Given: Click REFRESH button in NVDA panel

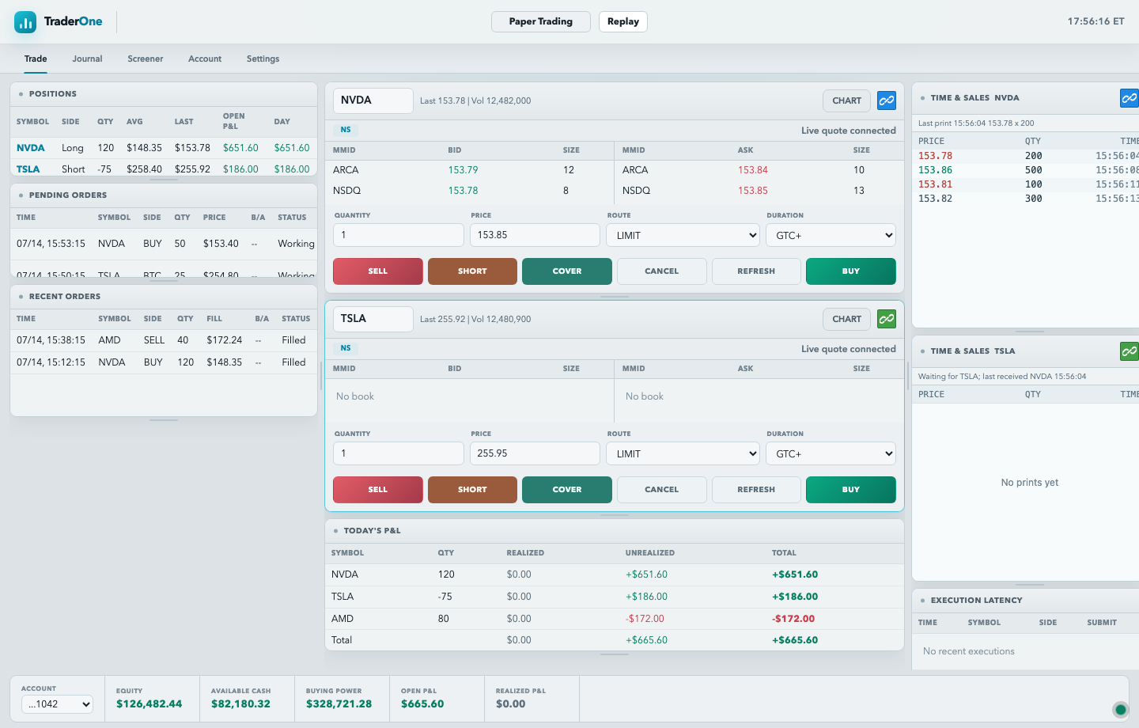Looking at the screenshot, I should tap(756, 271).
